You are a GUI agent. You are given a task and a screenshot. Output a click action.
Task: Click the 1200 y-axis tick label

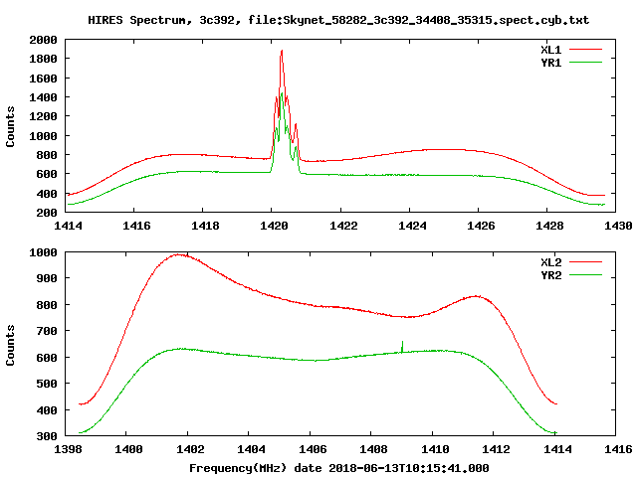tap(43, 116)
